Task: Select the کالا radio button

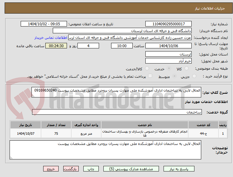Action: click(186, 68)
